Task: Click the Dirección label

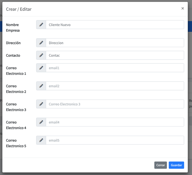Action: click(13, 43)
